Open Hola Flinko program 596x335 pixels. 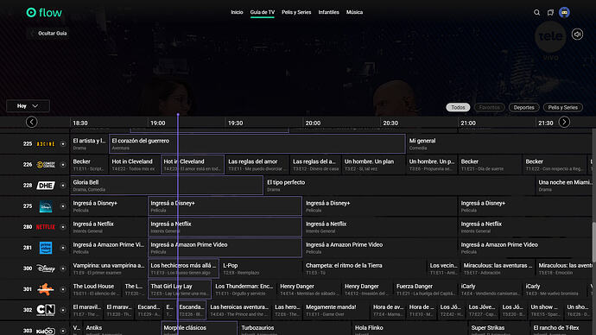[409, 329]
